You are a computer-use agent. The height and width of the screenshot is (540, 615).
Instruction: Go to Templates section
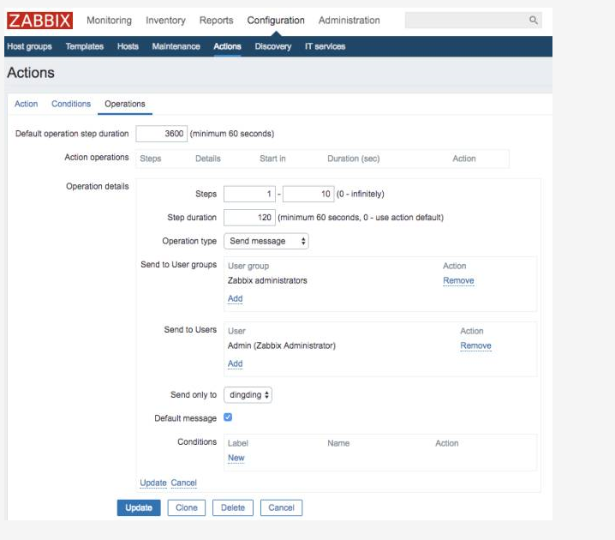coord(84,46)
